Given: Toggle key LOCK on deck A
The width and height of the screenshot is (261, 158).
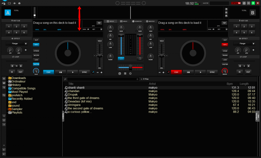Looking at the screenshot, I should pos(36,60).
